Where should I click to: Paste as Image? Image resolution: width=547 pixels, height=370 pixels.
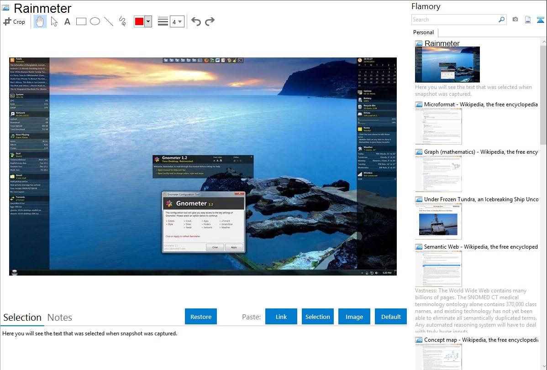point(354,317)
